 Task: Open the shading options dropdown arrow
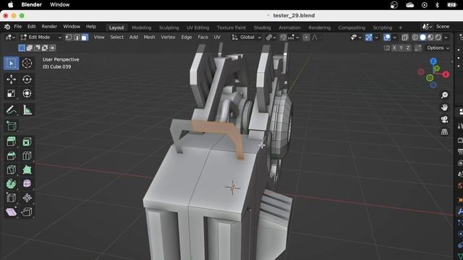446,38
